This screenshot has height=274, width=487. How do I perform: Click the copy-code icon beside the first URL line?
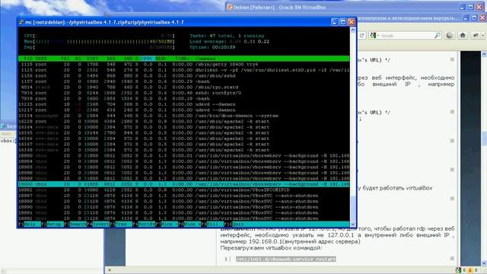click(452, 59)
